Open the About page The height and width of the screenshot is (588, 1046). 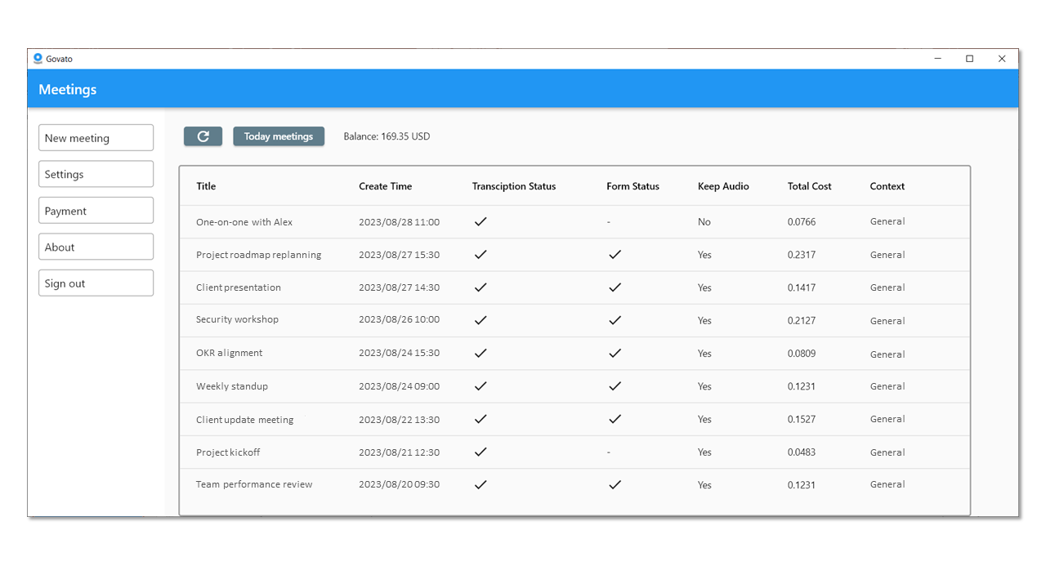coord(96,247)
